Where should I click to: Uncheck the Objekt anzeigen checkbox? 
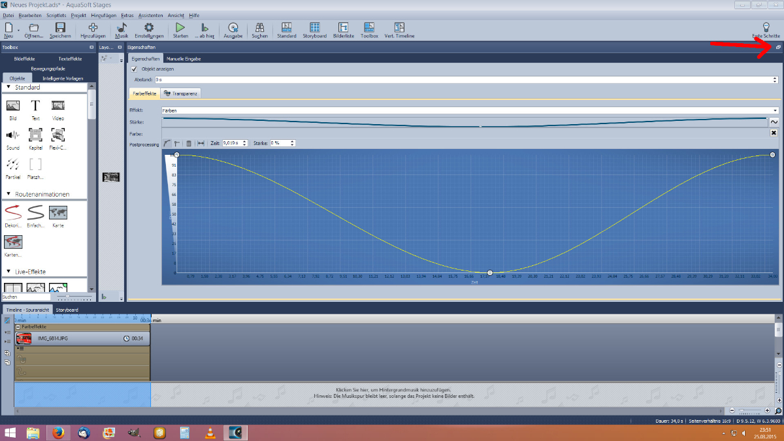[x=135, y=69]
